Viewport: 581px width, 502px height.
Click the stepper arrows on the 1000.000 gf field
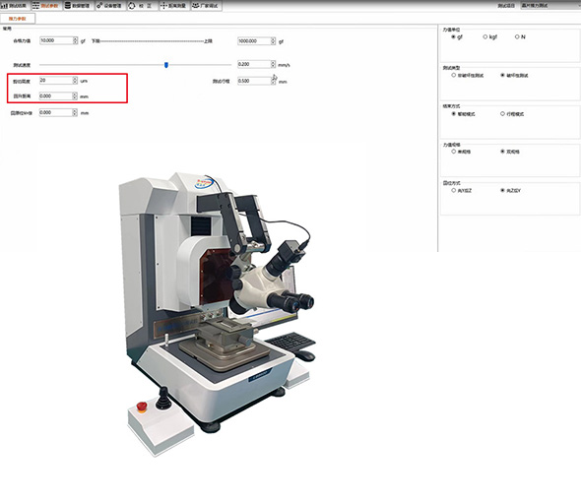pos(273,41)
